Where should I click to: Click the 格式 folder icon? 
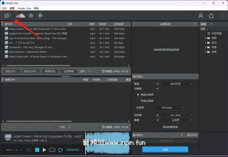tap(208, 43)
